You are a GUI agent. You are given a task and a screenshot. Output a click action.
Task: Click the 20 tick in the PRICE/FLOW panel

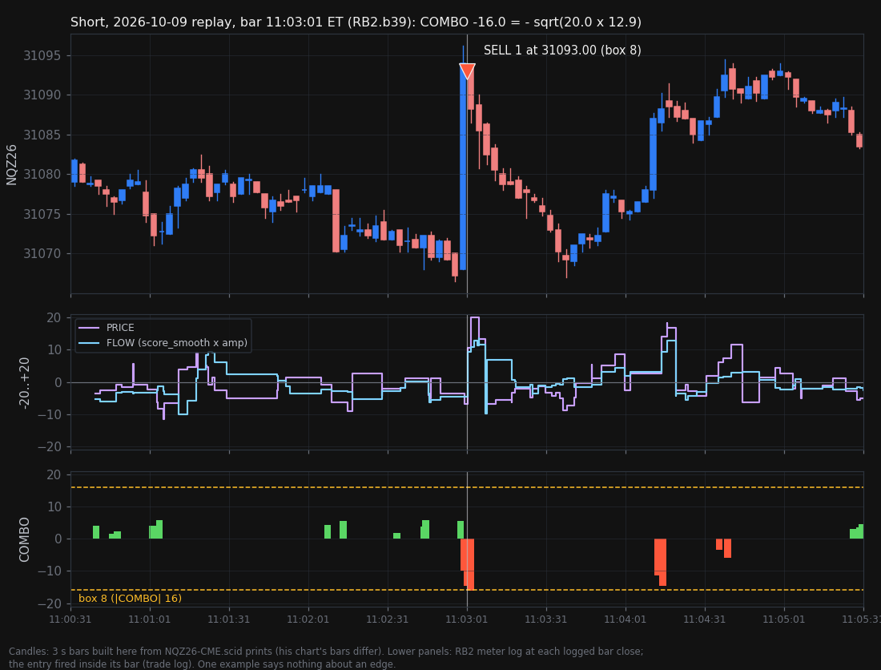coord(54,318)
